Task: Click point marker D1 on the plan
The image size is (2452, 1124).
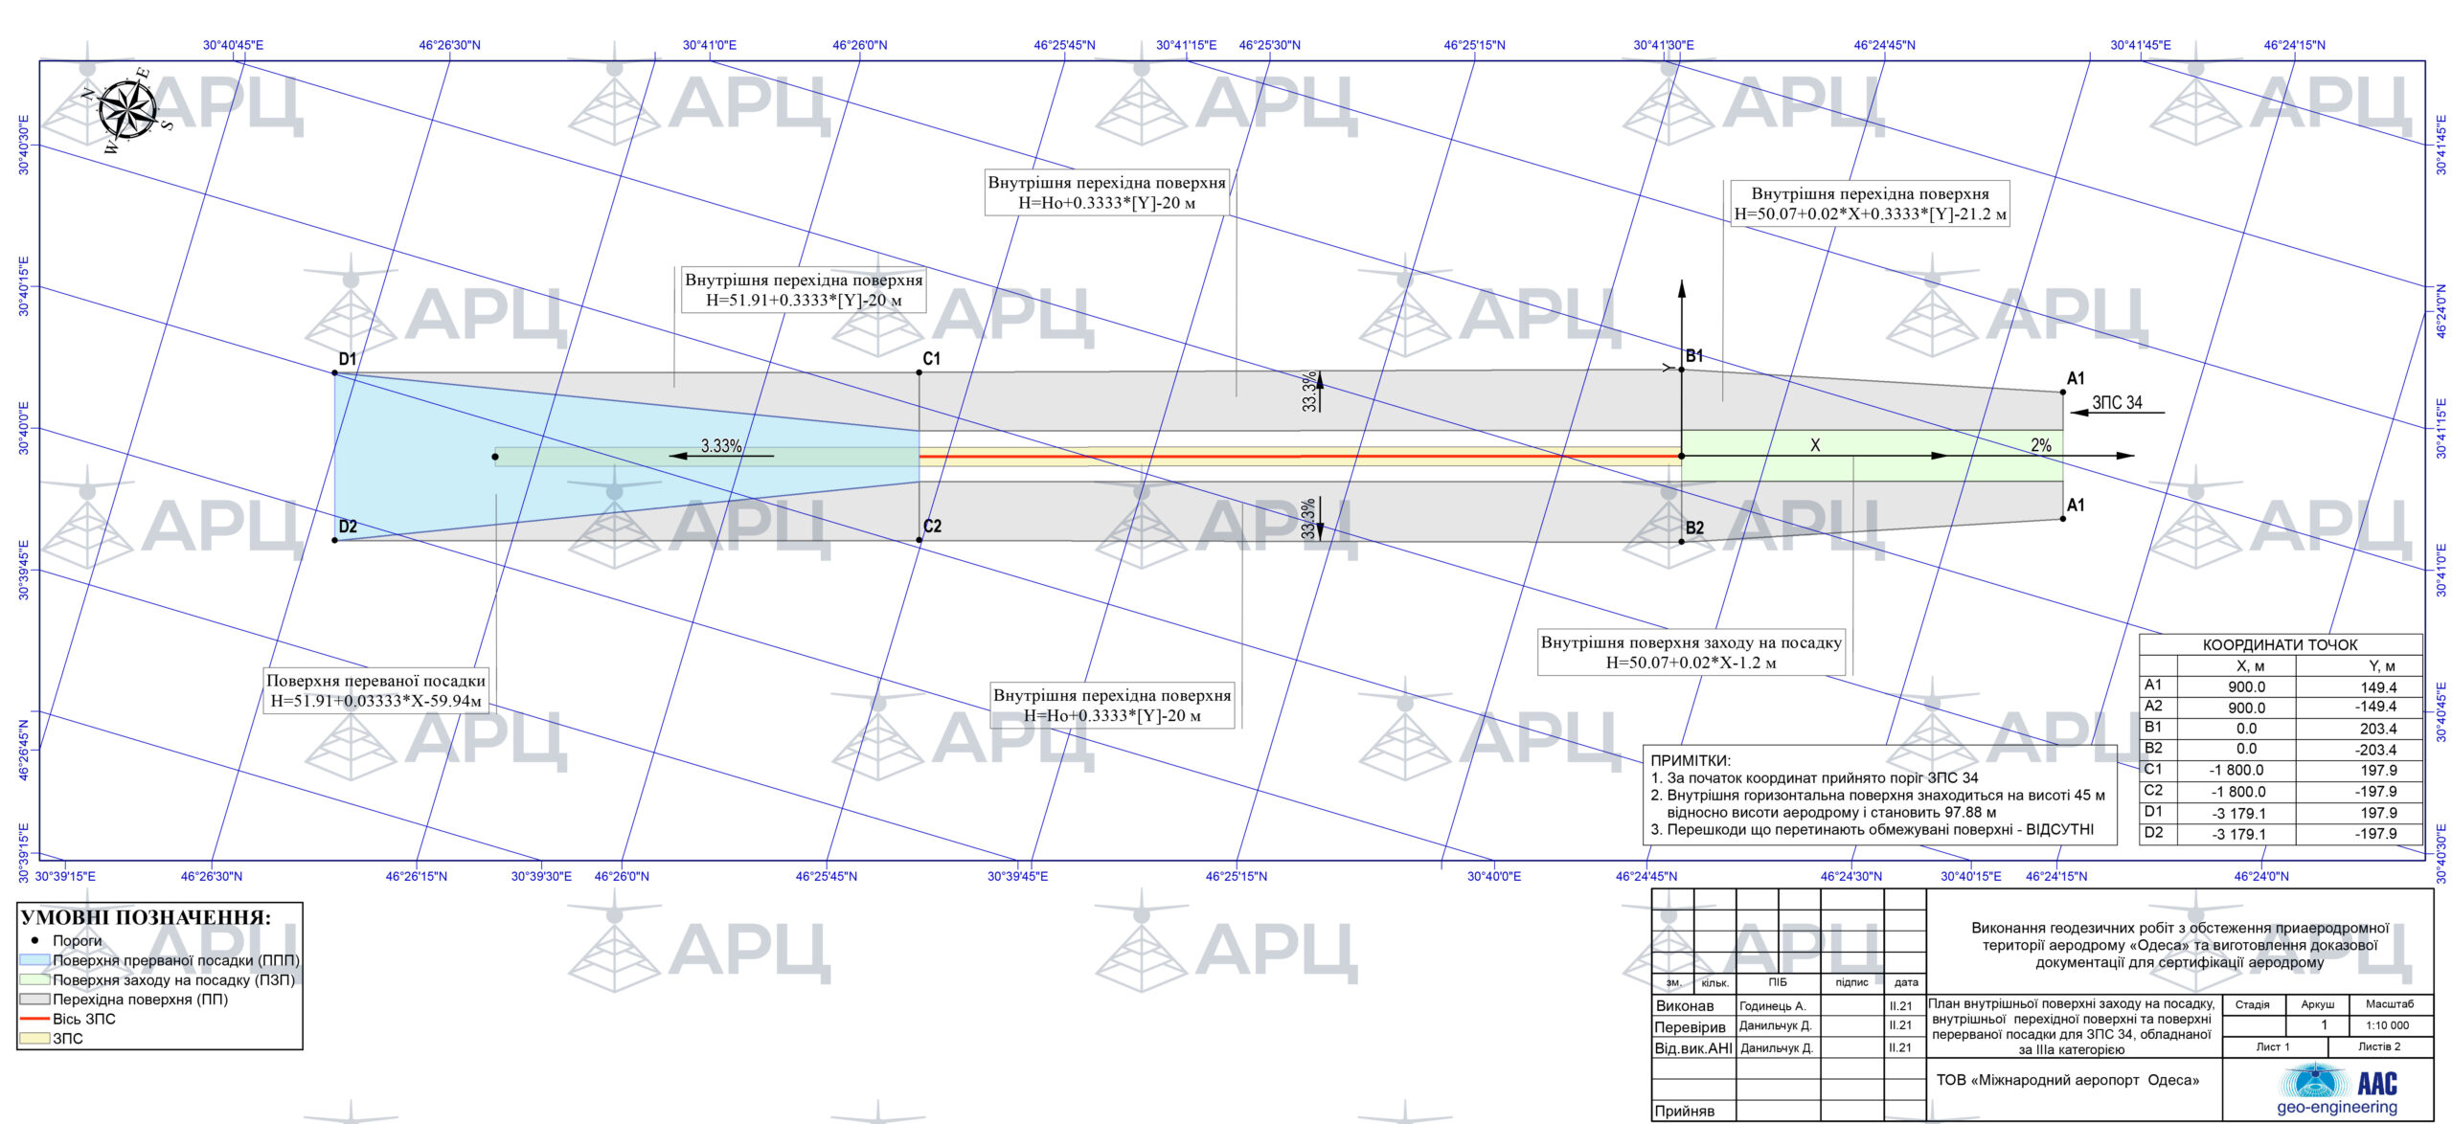Action: pyautogui.click(x=334, y=372)
